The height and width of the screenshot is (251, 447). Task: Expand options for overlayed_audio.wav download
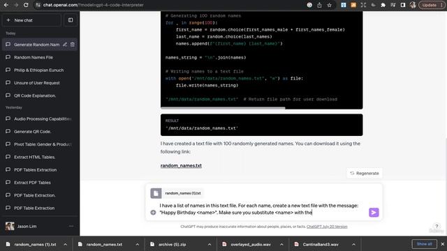pyautogui.click(x=281, y=245)
